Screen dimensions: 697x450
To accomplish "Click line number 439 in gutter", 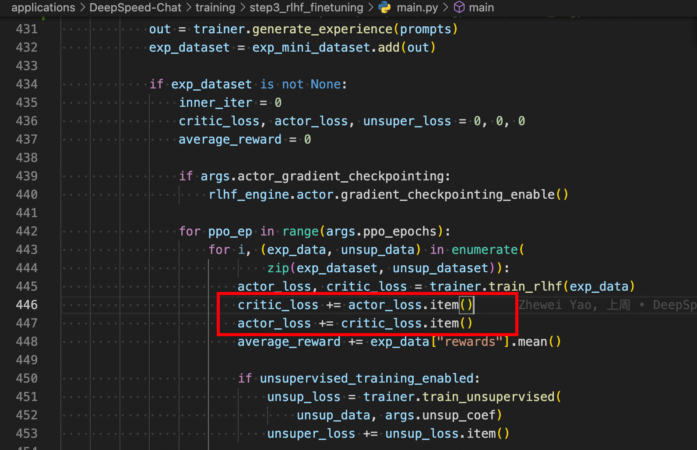I will 27,176.
